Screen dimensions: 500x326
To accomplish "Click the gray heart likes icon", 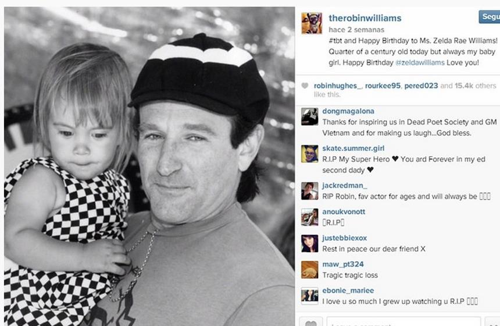I will [305, 86].
